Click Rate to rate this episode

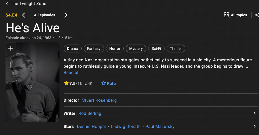pyautogui.click(x=108, y=83)
